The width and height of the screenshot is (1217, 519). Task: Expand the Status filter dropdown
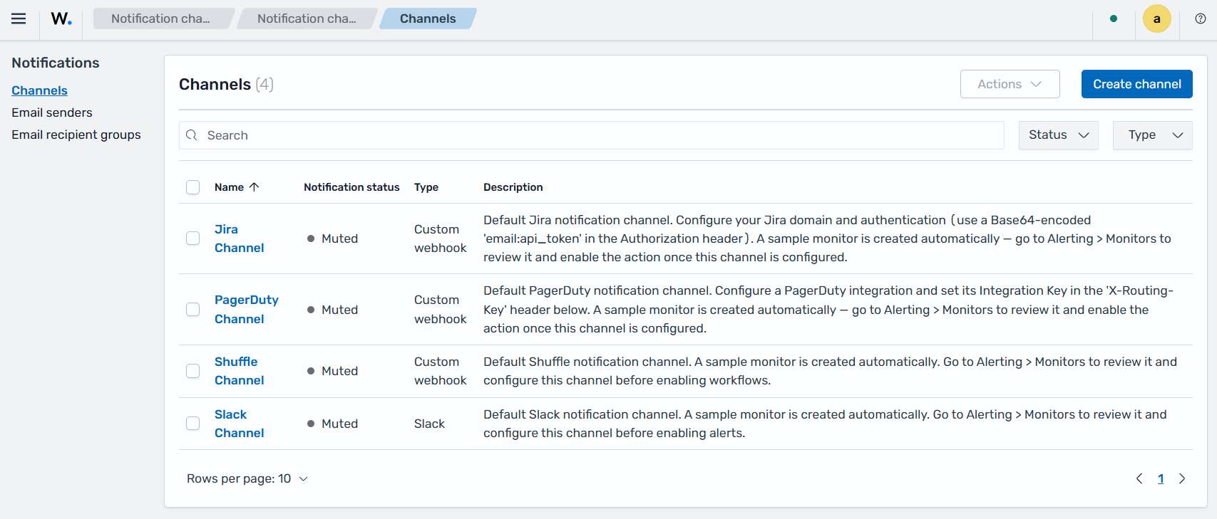point(1059,135)
